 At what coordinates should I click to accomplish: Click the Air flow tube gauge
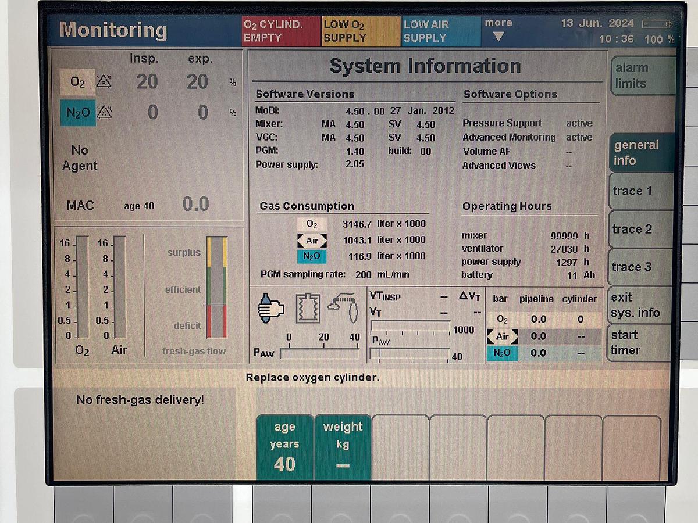(x=120, y=287)
